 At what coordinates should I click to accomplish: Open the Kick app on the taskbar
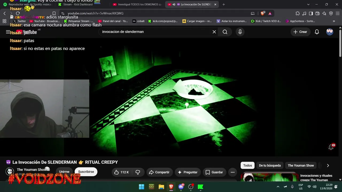point(200,187)
